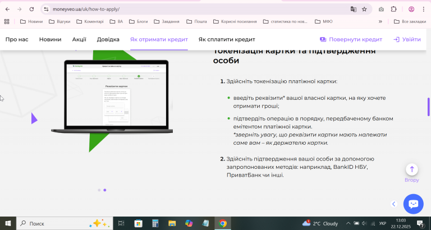Open the notification center icon
This screenshot has width=431, height=230.
420,223
